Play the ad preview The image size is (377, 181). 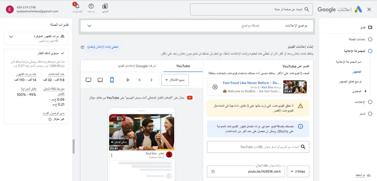[x=128, y=80]
